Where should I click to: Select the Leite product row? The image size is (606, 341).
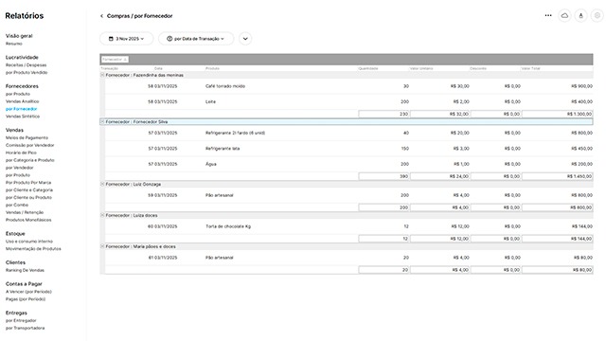349,101
